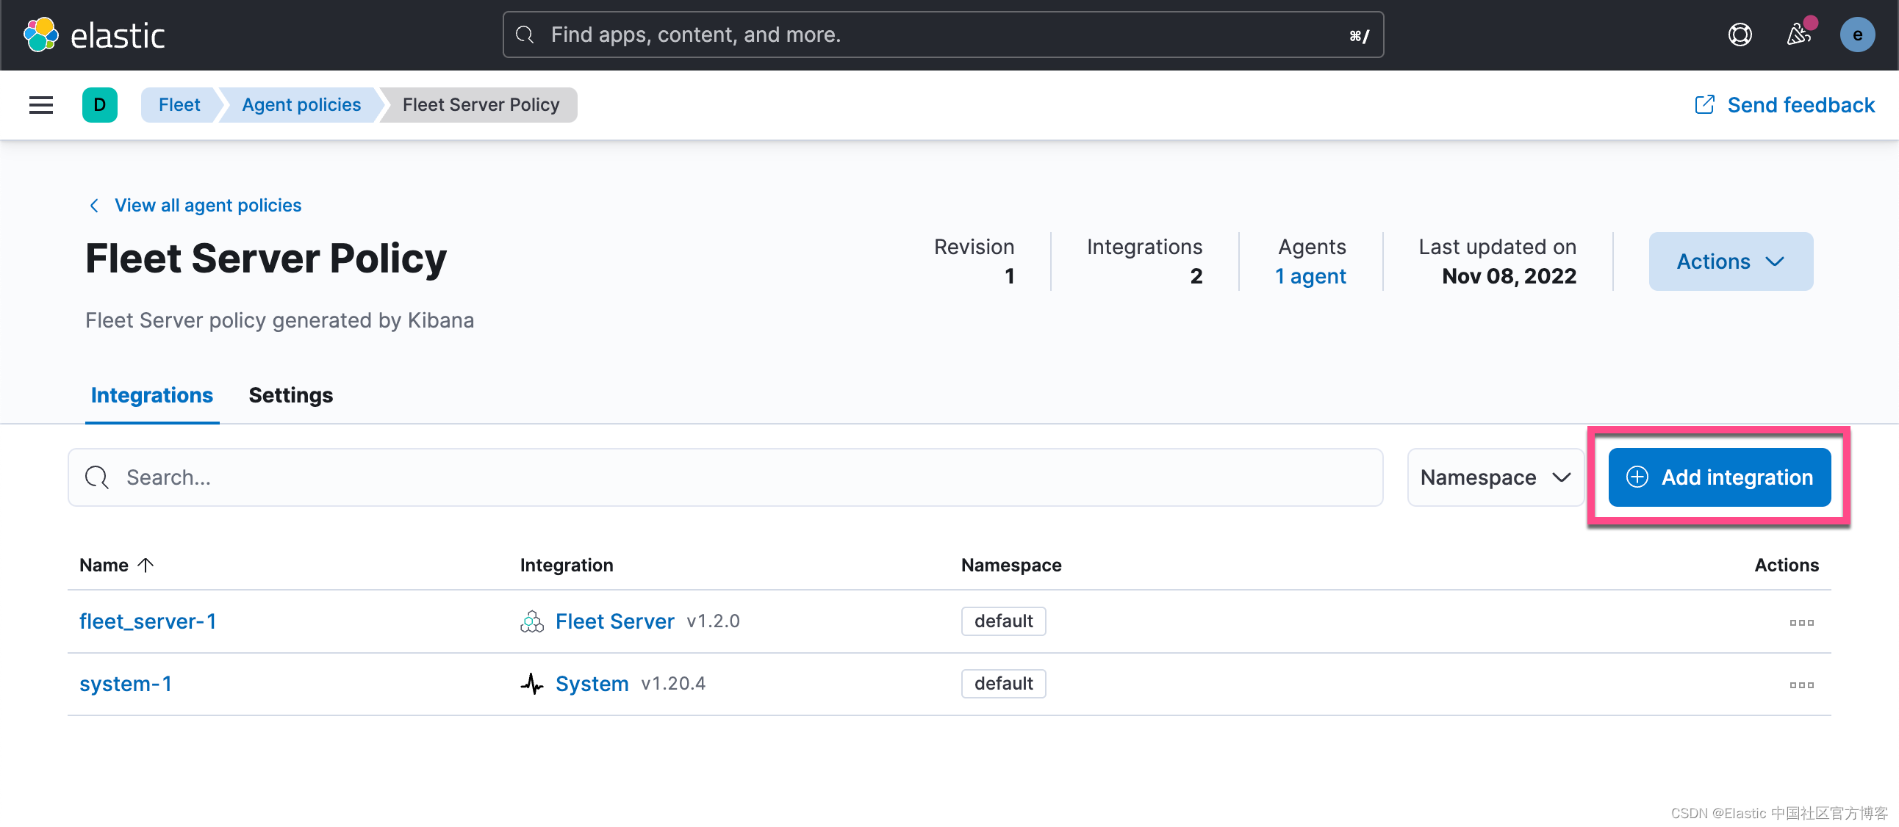Click the v1.20.4 version text

[x=673, y=683]
